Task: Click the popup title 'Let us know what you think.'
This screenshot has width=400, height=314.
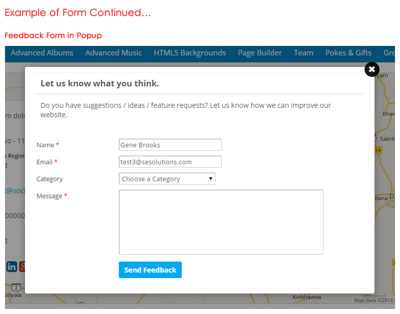Action: click(x=99, y=83)
